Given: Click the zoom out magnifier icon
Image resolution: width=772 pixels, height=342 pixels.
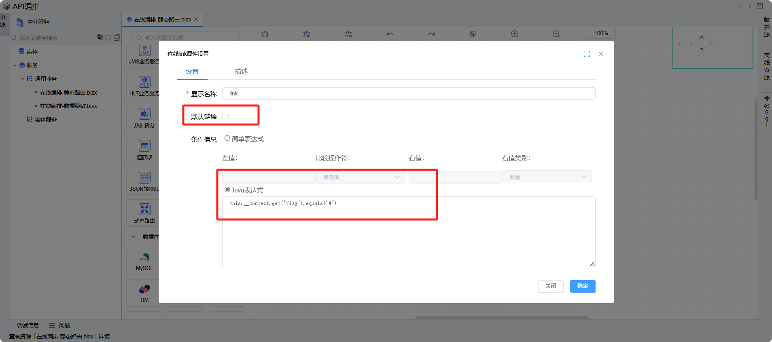Looking at the screenshot, I should pos(556,34).
